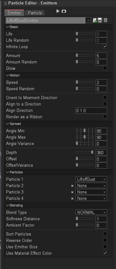Toggle the Sort Particles checkbox
This screenshot has height=269, width=116.
[x=105, y=234]
